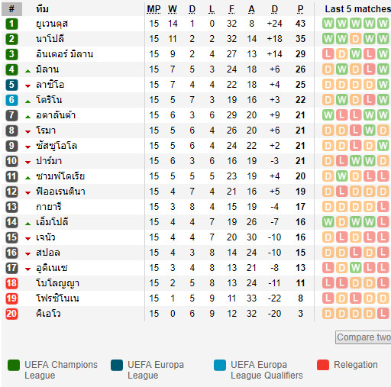Click the red rank 18 badge
The width and height of the screenshot is (391, 387).
coord(11,283)
